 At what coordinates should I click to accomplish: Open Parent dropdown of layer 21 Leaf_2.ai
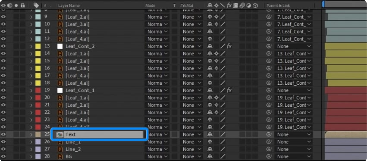[x=293, y=105]
